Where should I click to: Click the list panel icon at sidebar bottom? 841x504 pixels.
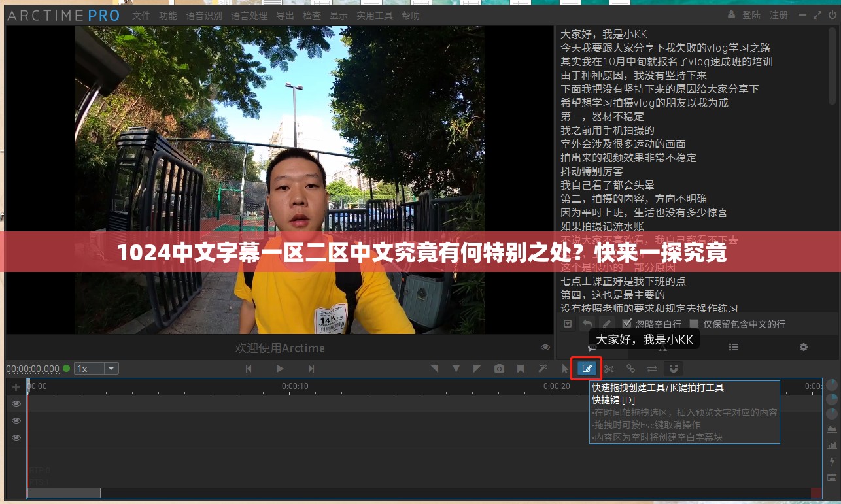832,478
